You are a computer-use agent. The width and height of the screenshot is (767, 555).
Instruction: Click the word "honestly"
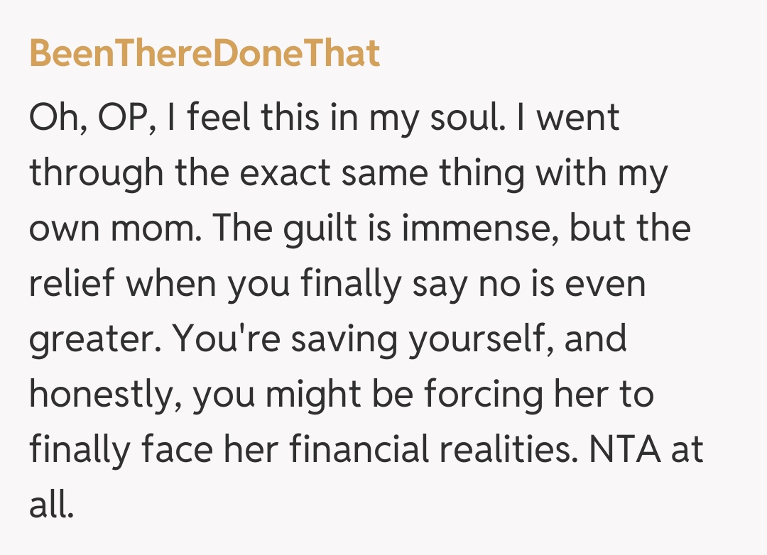click(x=104, y=394)
